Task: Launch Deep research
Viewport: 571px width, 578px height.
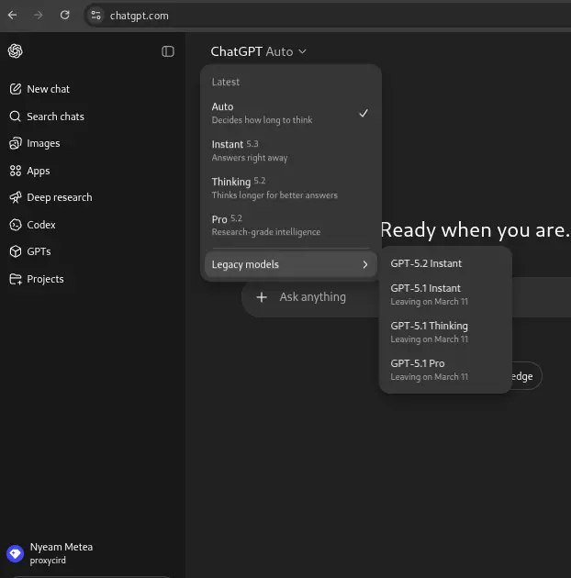Action: (x=50, y=197)
